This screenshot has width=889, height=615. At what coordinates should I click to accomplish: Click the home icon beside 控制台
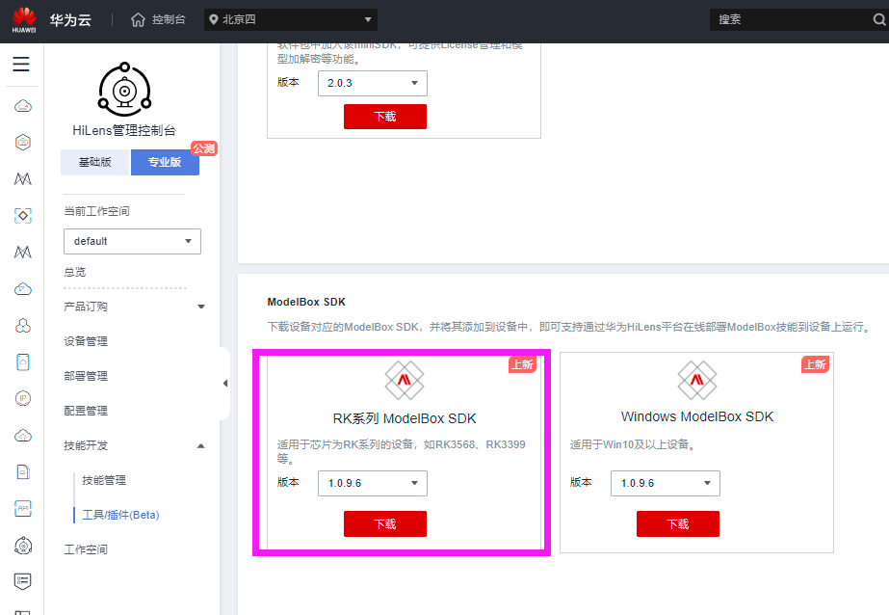138,20
